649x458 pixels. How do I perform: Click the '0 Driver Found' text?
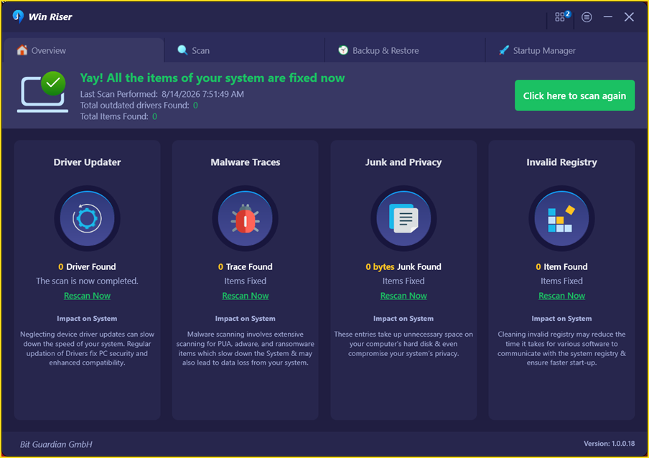(x=87, y=267)
